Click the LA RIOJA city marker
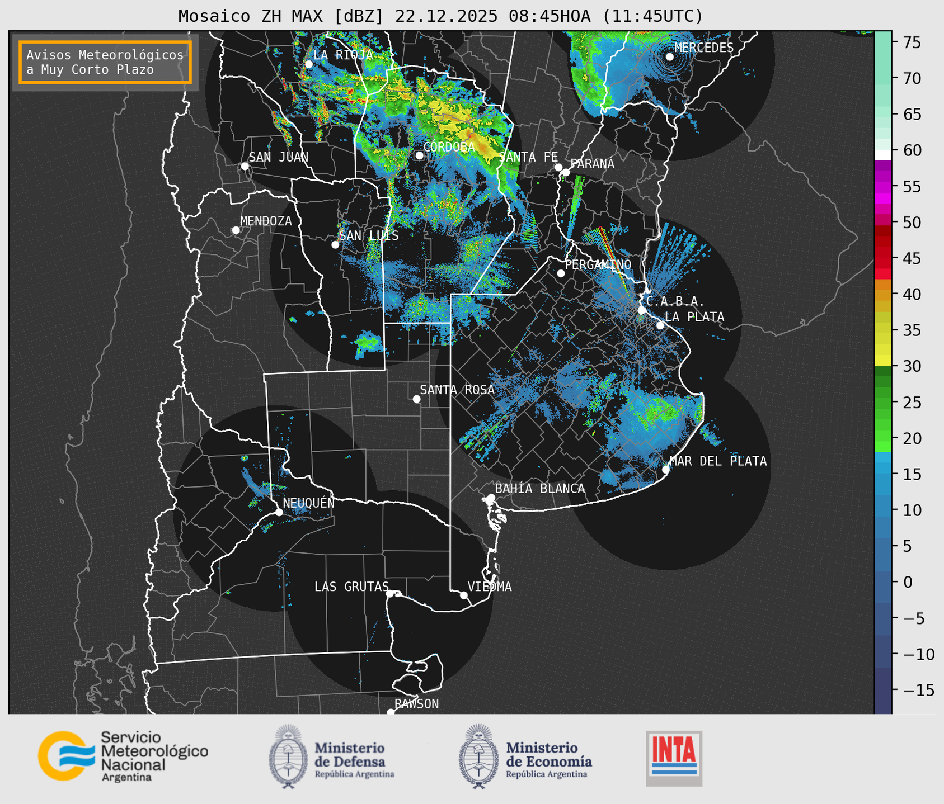944x804 pixels. coord(309,64)
